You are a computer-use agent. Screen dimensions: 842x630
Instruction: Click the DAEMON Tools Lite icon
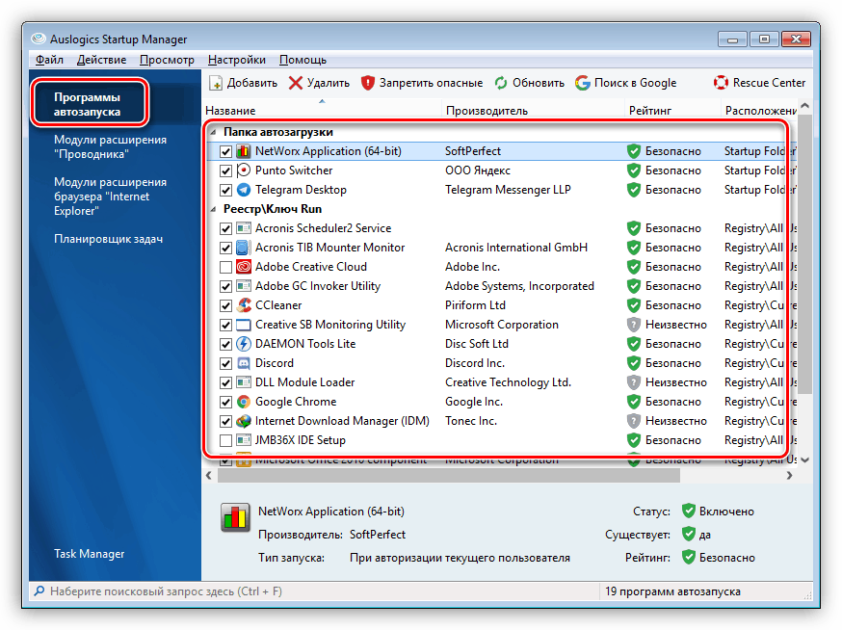(x=244, y=344)
